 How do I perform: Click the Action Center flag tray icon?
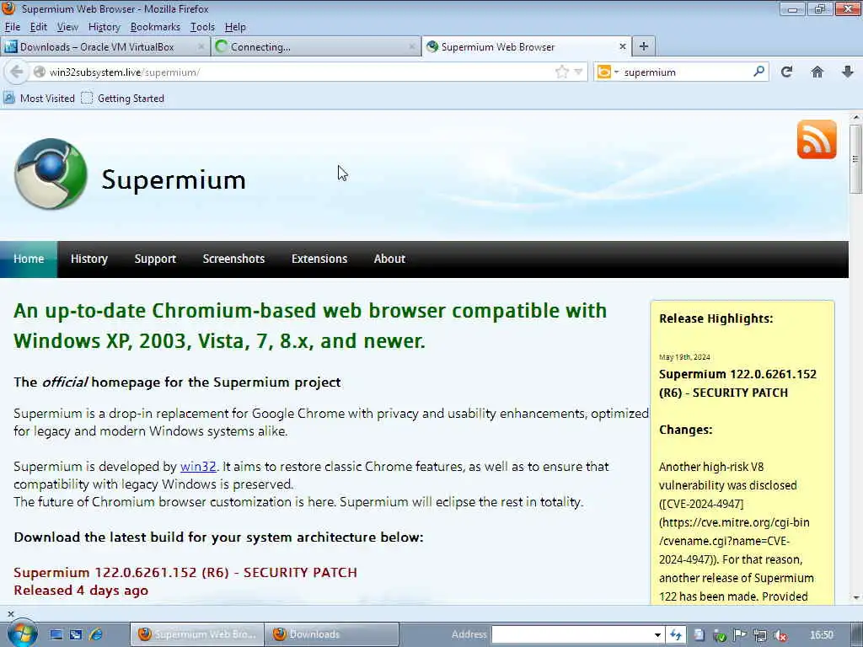[740, 635]
